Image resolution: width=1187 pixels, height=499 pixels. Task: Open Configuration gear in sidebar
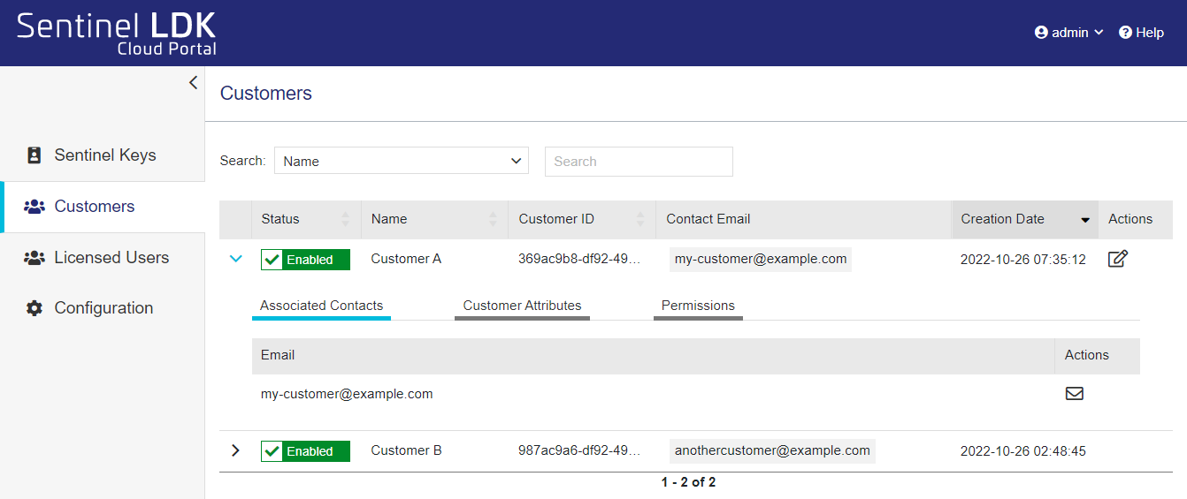pyautogui.click(x=103, y=308)
